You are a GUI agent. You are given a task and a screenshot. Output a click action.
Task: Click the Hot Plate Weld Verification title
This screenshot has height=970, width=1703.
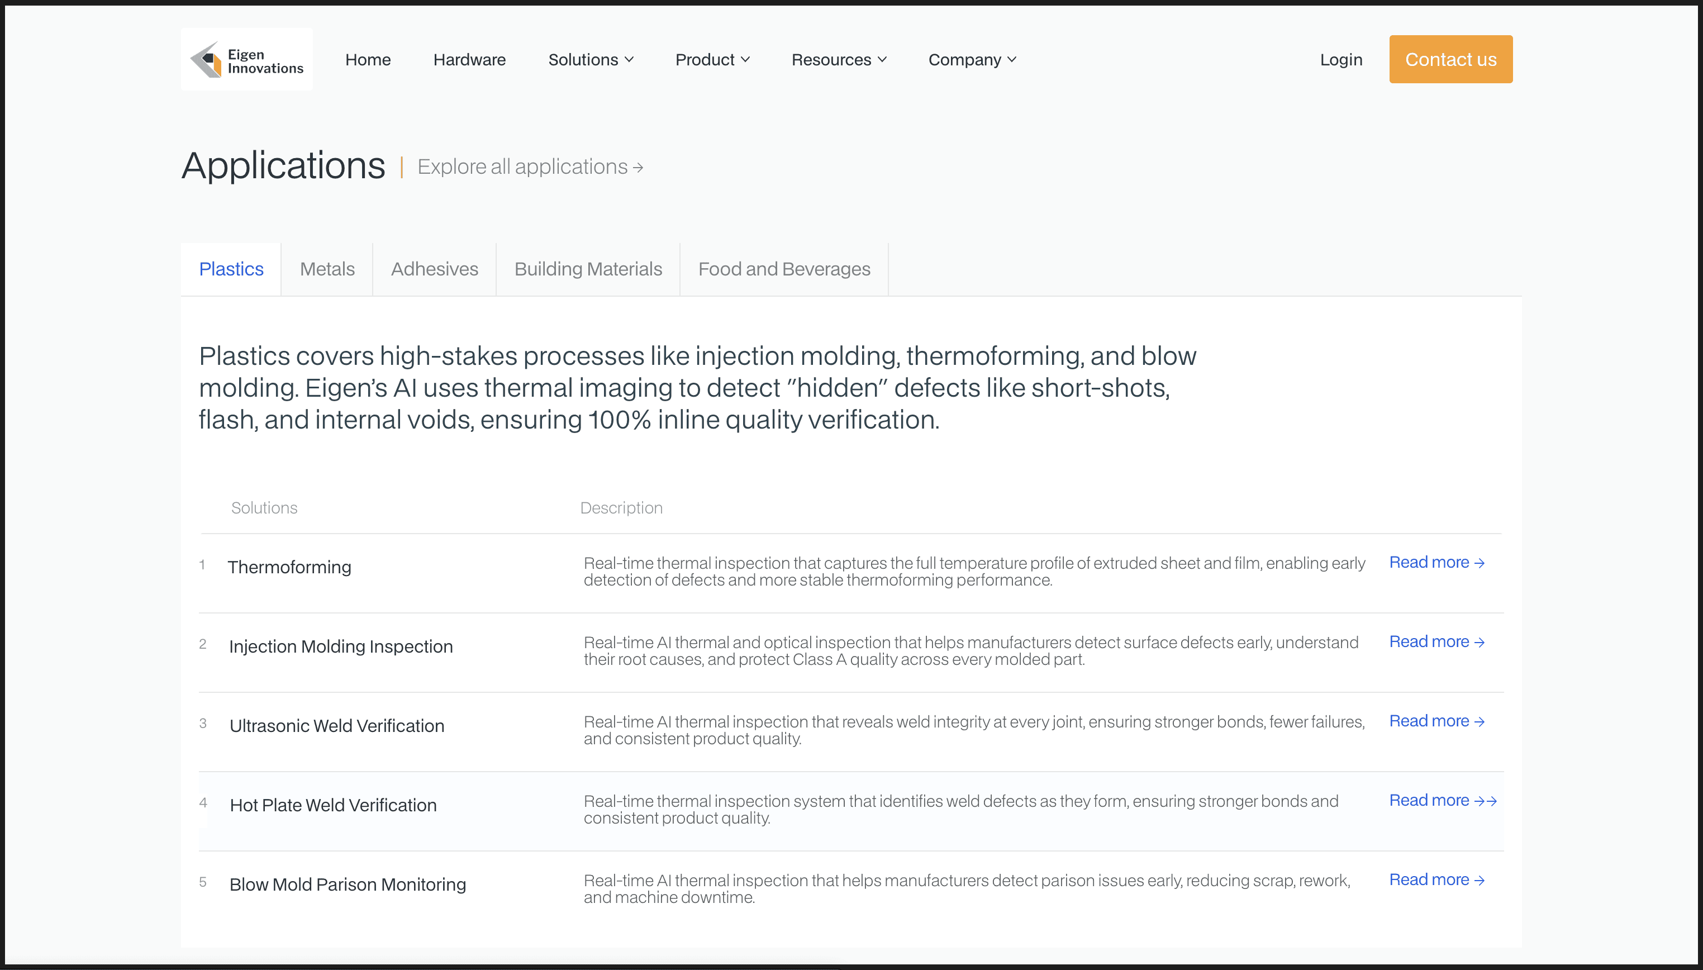pyautogui.click(x=333, y=805)
